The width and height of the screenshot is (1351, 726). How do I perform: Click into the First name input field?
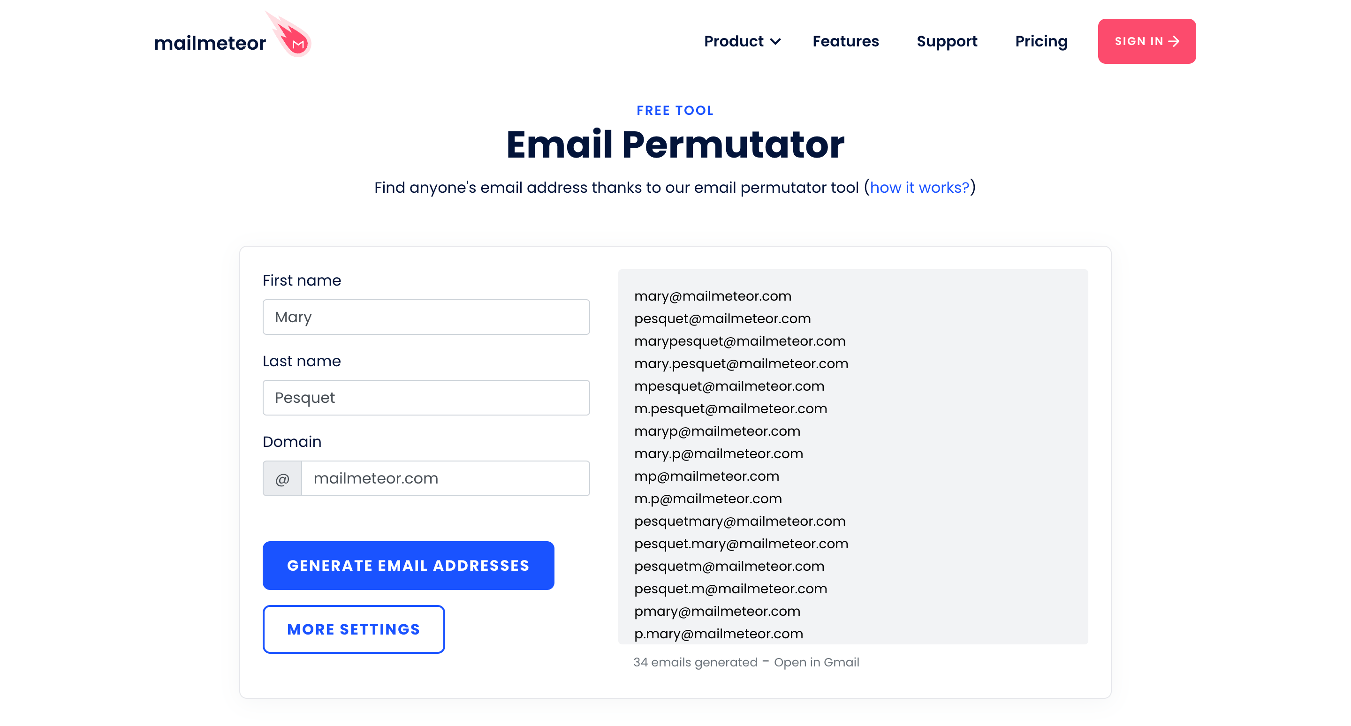click(426, 317)
